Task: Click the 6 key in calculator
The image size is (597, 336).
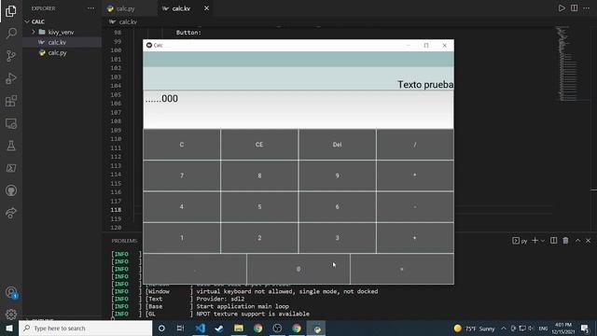Action: [337, 206]
